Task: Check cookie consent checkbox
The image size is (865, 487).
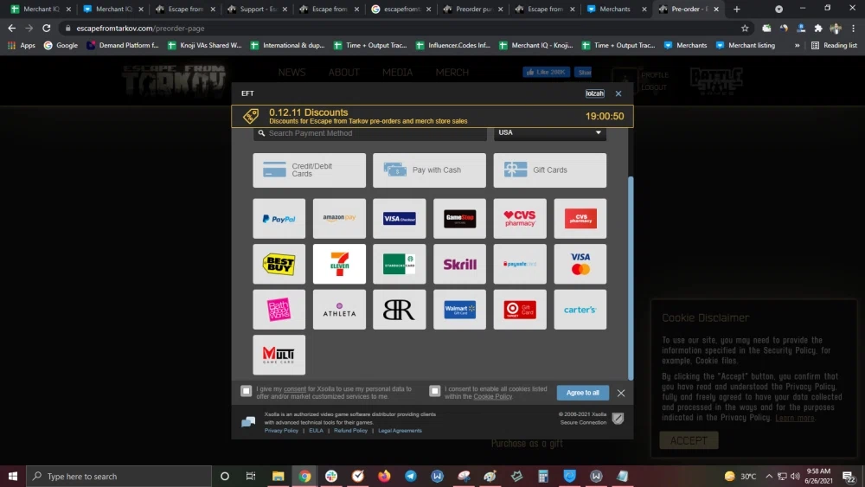Action: click(435, 391)
